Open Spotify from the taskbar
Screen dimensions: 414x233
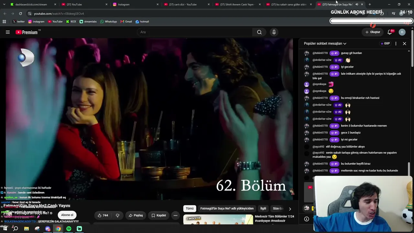[69, 229]
